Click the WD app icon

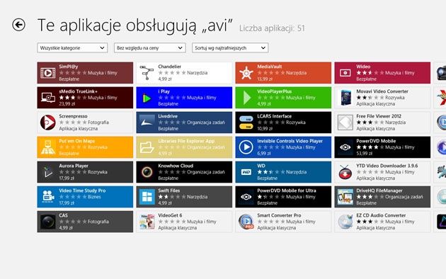(246, 172)
